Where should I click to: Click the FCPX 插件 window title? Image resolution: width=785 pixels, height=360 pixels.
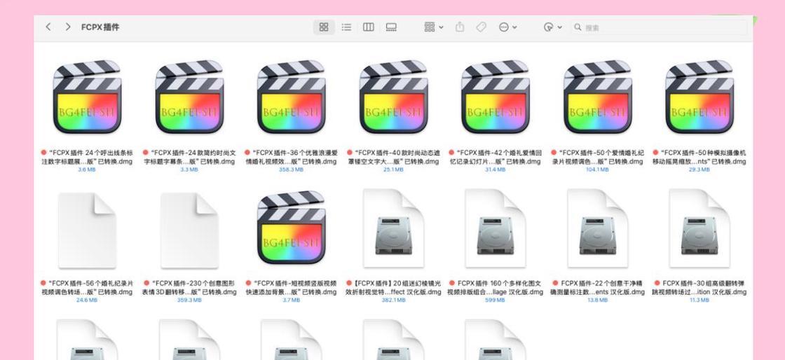point(100,27)
